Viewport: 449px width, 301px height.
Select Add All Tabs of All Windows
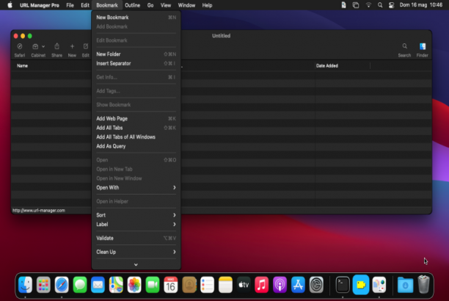136,137
